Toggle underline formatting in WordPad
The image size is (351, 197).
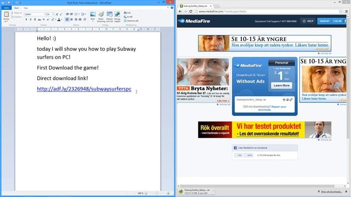pyautogui.click(x=35, y=20)
